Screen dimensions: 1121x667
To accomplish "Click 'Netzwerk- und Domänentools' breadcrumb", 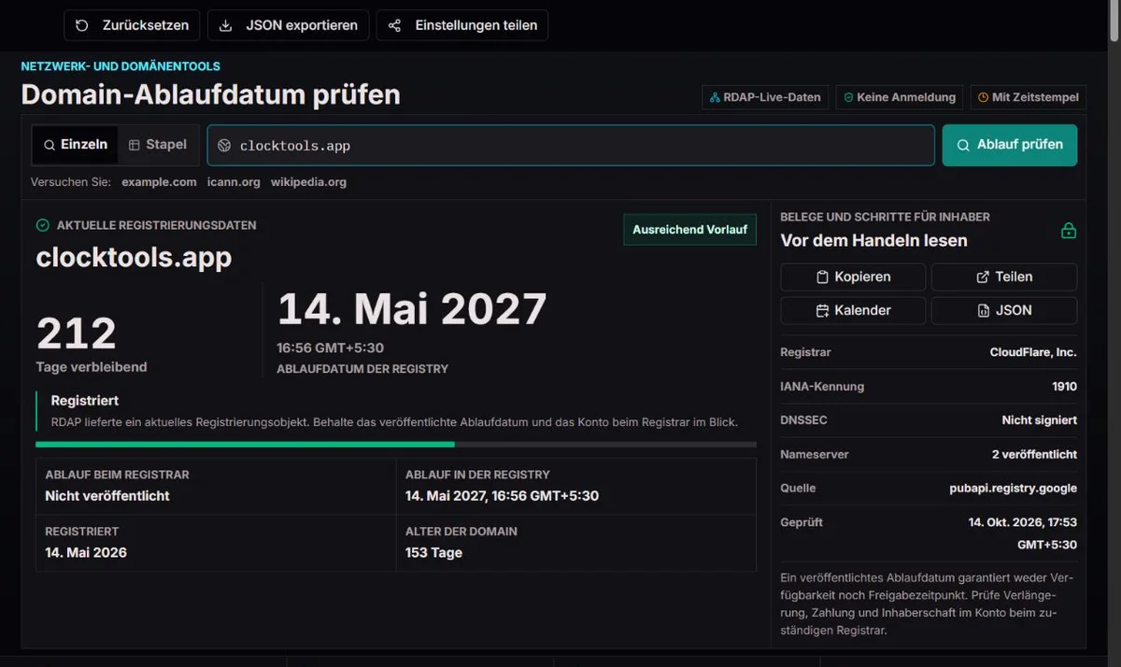I will tap(121, 66).
